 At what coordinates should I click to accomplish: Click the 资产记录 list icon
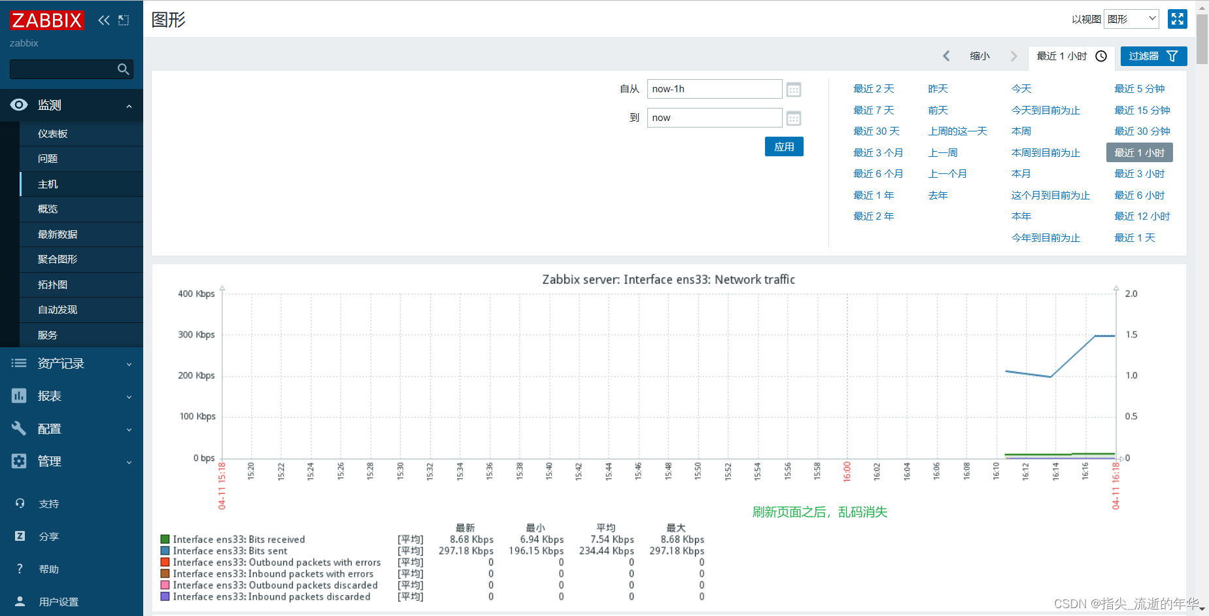point(19,363)
